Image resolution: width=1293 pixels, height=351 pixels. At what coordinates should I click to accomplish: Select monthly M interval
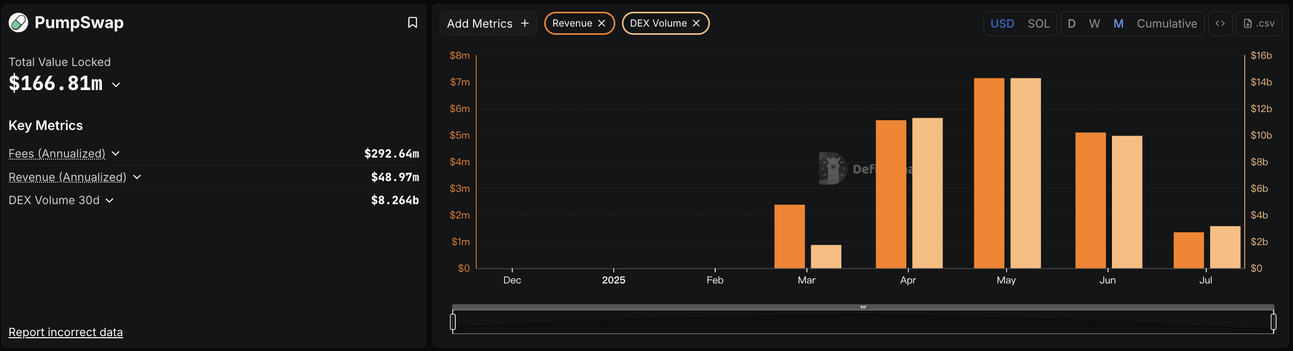1119,24
